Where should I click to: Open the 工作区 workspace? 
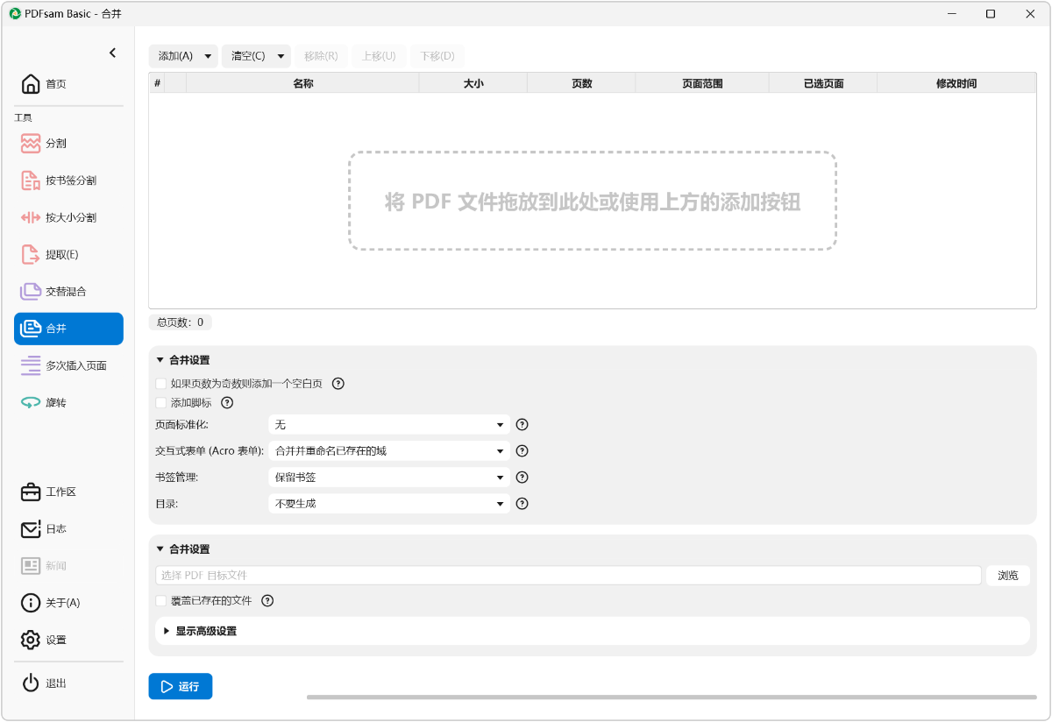pos(68,492)
